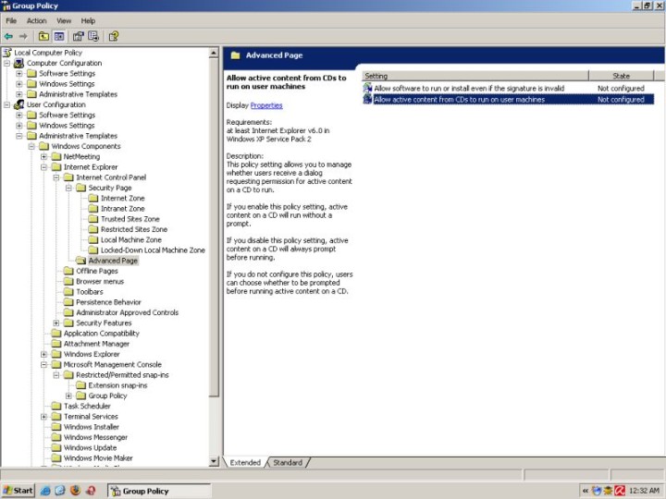Click the Export List toolbar icon

(x=93, y=36)
